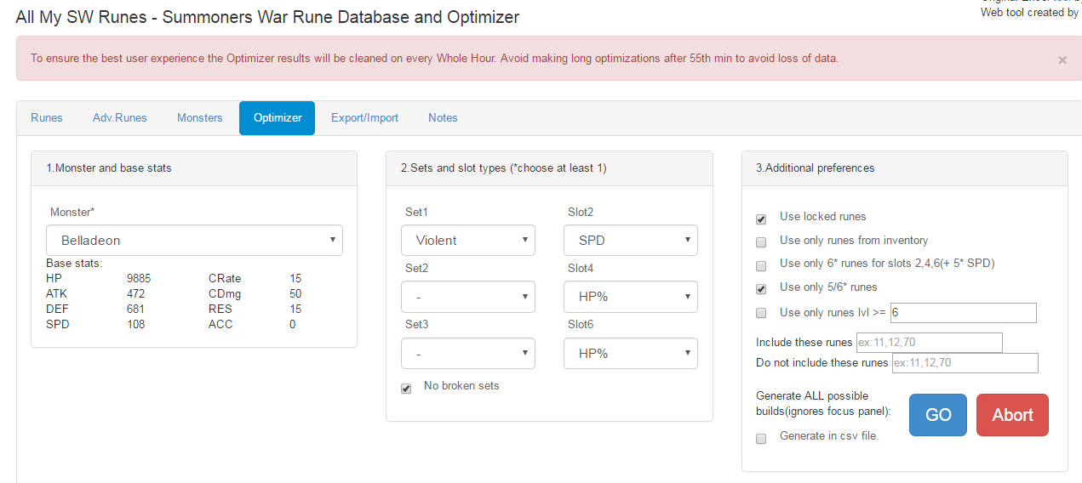The width and height of the screenshot is (1082, 483).
Task: Switch to the Runes tab
Action: click(47, 117)
